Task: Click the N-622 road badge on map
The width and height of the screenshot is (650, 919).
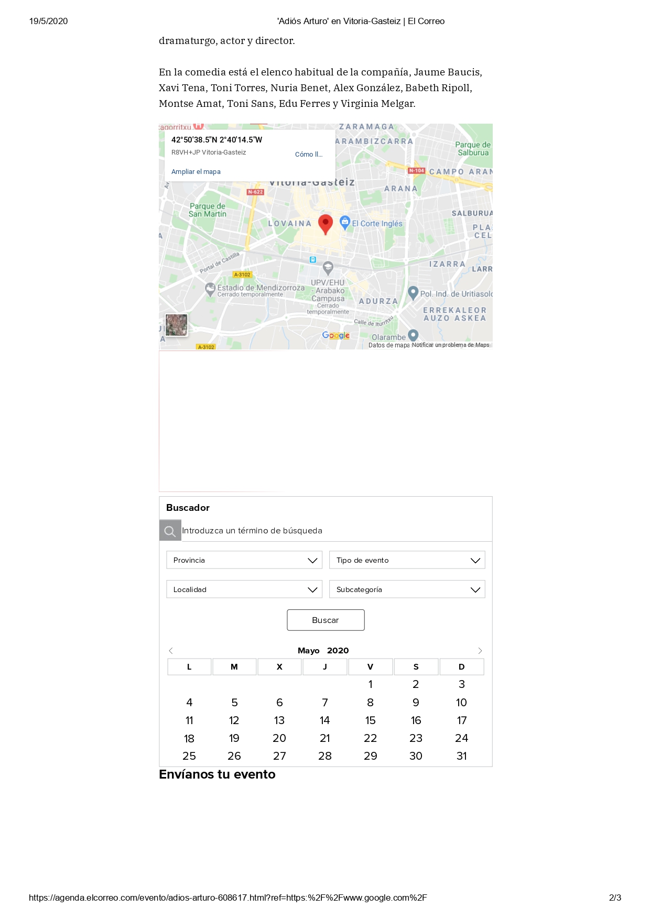Action: [x=255, y=192]
